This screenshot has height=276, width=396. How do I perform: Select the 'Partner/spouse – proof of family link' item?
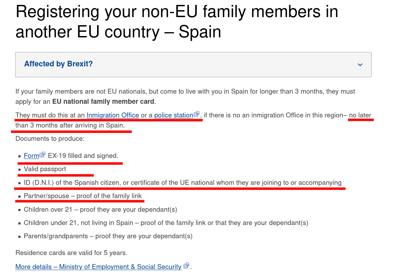(83, 196)
